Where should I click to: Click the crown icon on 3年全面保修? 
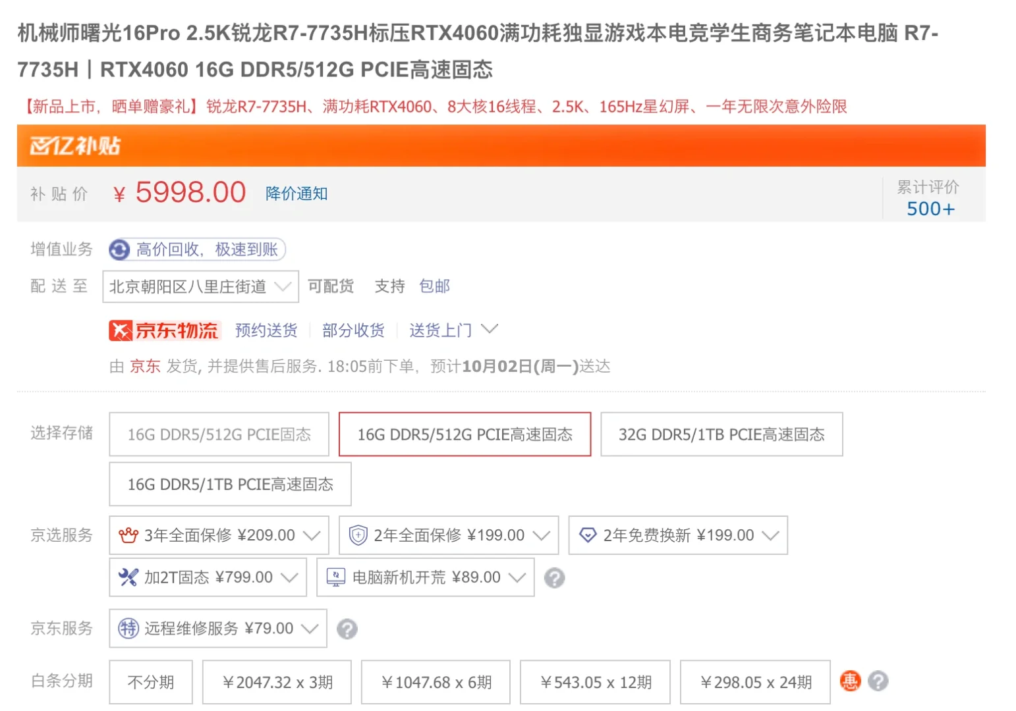128,535
